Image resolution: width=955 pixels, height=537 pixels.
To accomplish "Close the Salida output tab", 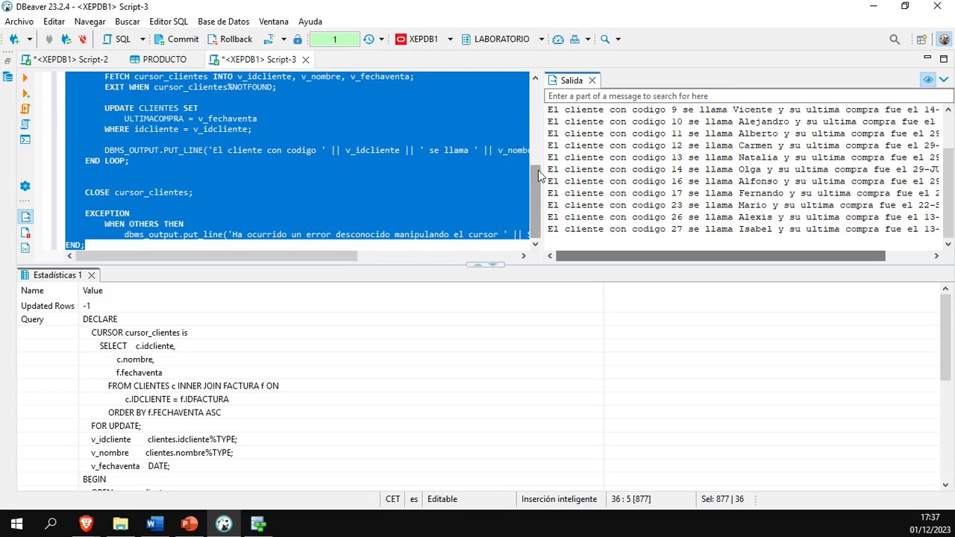I will pos(592,81).
